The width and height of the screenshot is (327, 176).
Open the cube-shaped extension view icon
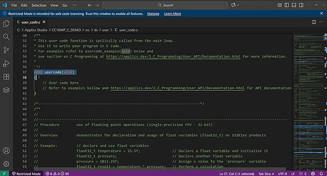tap(6, 90)
